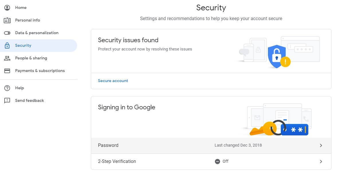Navigate to the Home menu entry
Screen dimensions: 345x175
21,7
